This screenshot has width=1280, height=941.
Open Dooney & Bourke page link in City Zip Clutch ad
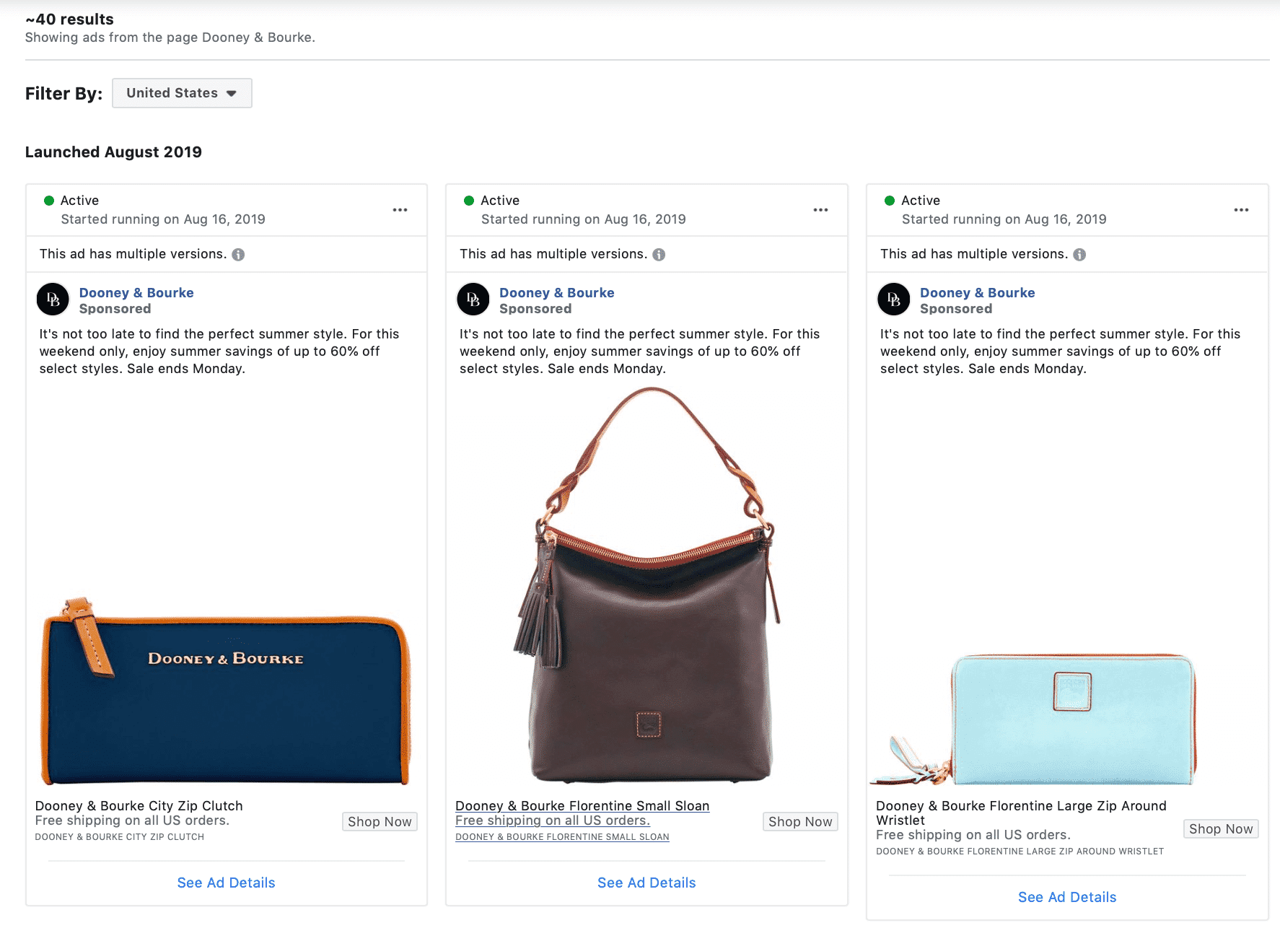[136, 292]
